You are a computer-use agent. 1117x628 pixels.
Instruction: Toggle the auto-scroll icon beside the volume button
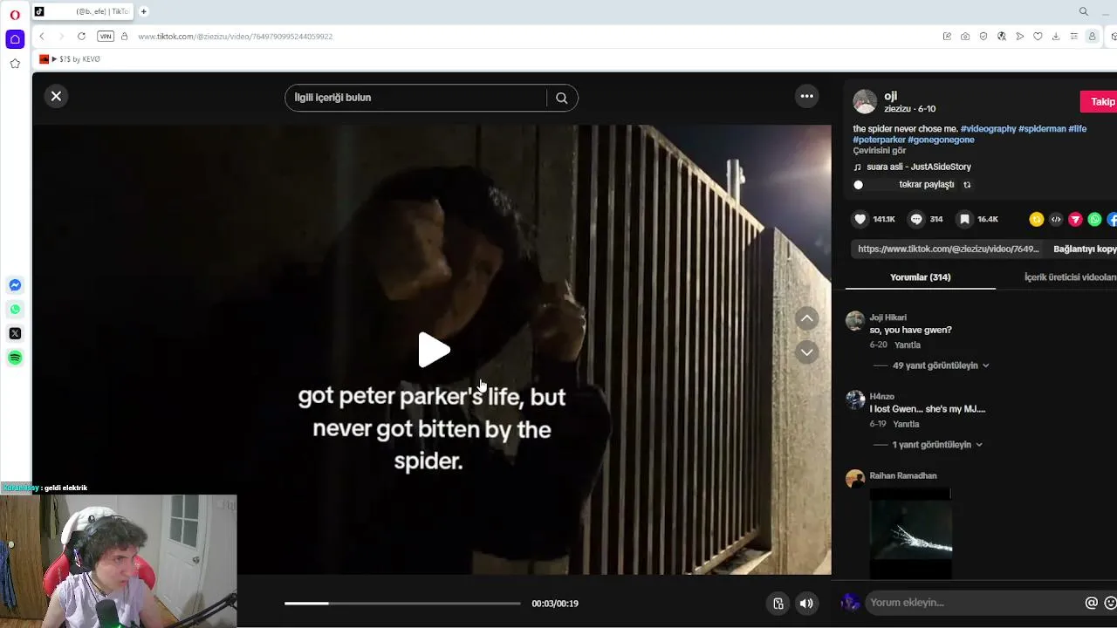pyautogui.click(x=778, y=604)
